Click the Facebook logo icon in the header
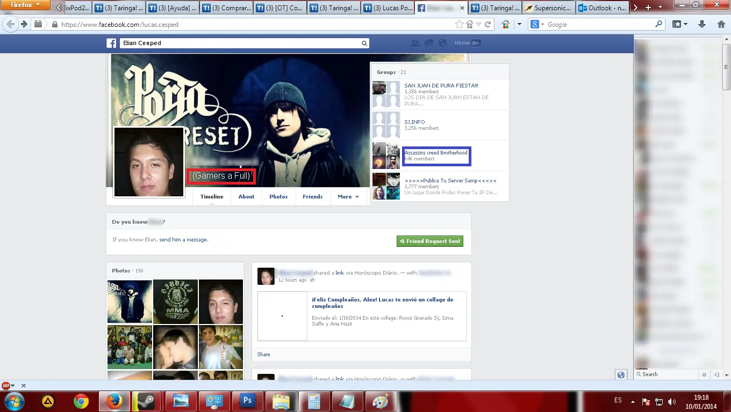Image resolution: width=731 pixels, height=412 pixels. click(111, 43)
